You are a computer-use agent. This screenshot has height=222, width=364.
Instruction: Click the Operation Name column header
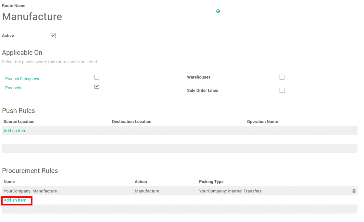click(x=262, y=121)
